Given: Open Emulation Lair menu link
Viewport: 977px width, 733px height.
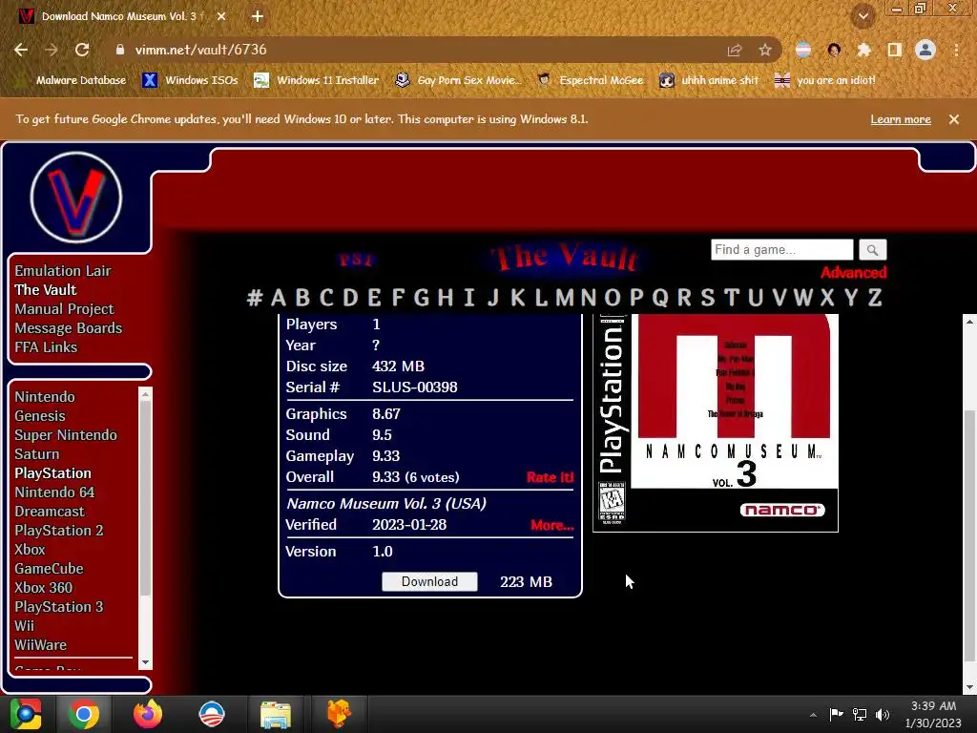Looking at the screenshot, I should [x=63, y=270].
